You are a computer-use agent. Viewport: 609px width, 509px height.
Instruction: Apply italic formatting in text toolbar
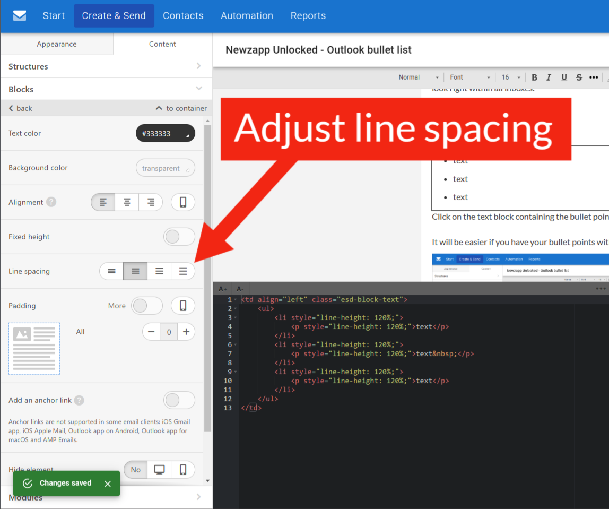coord(549,77)
